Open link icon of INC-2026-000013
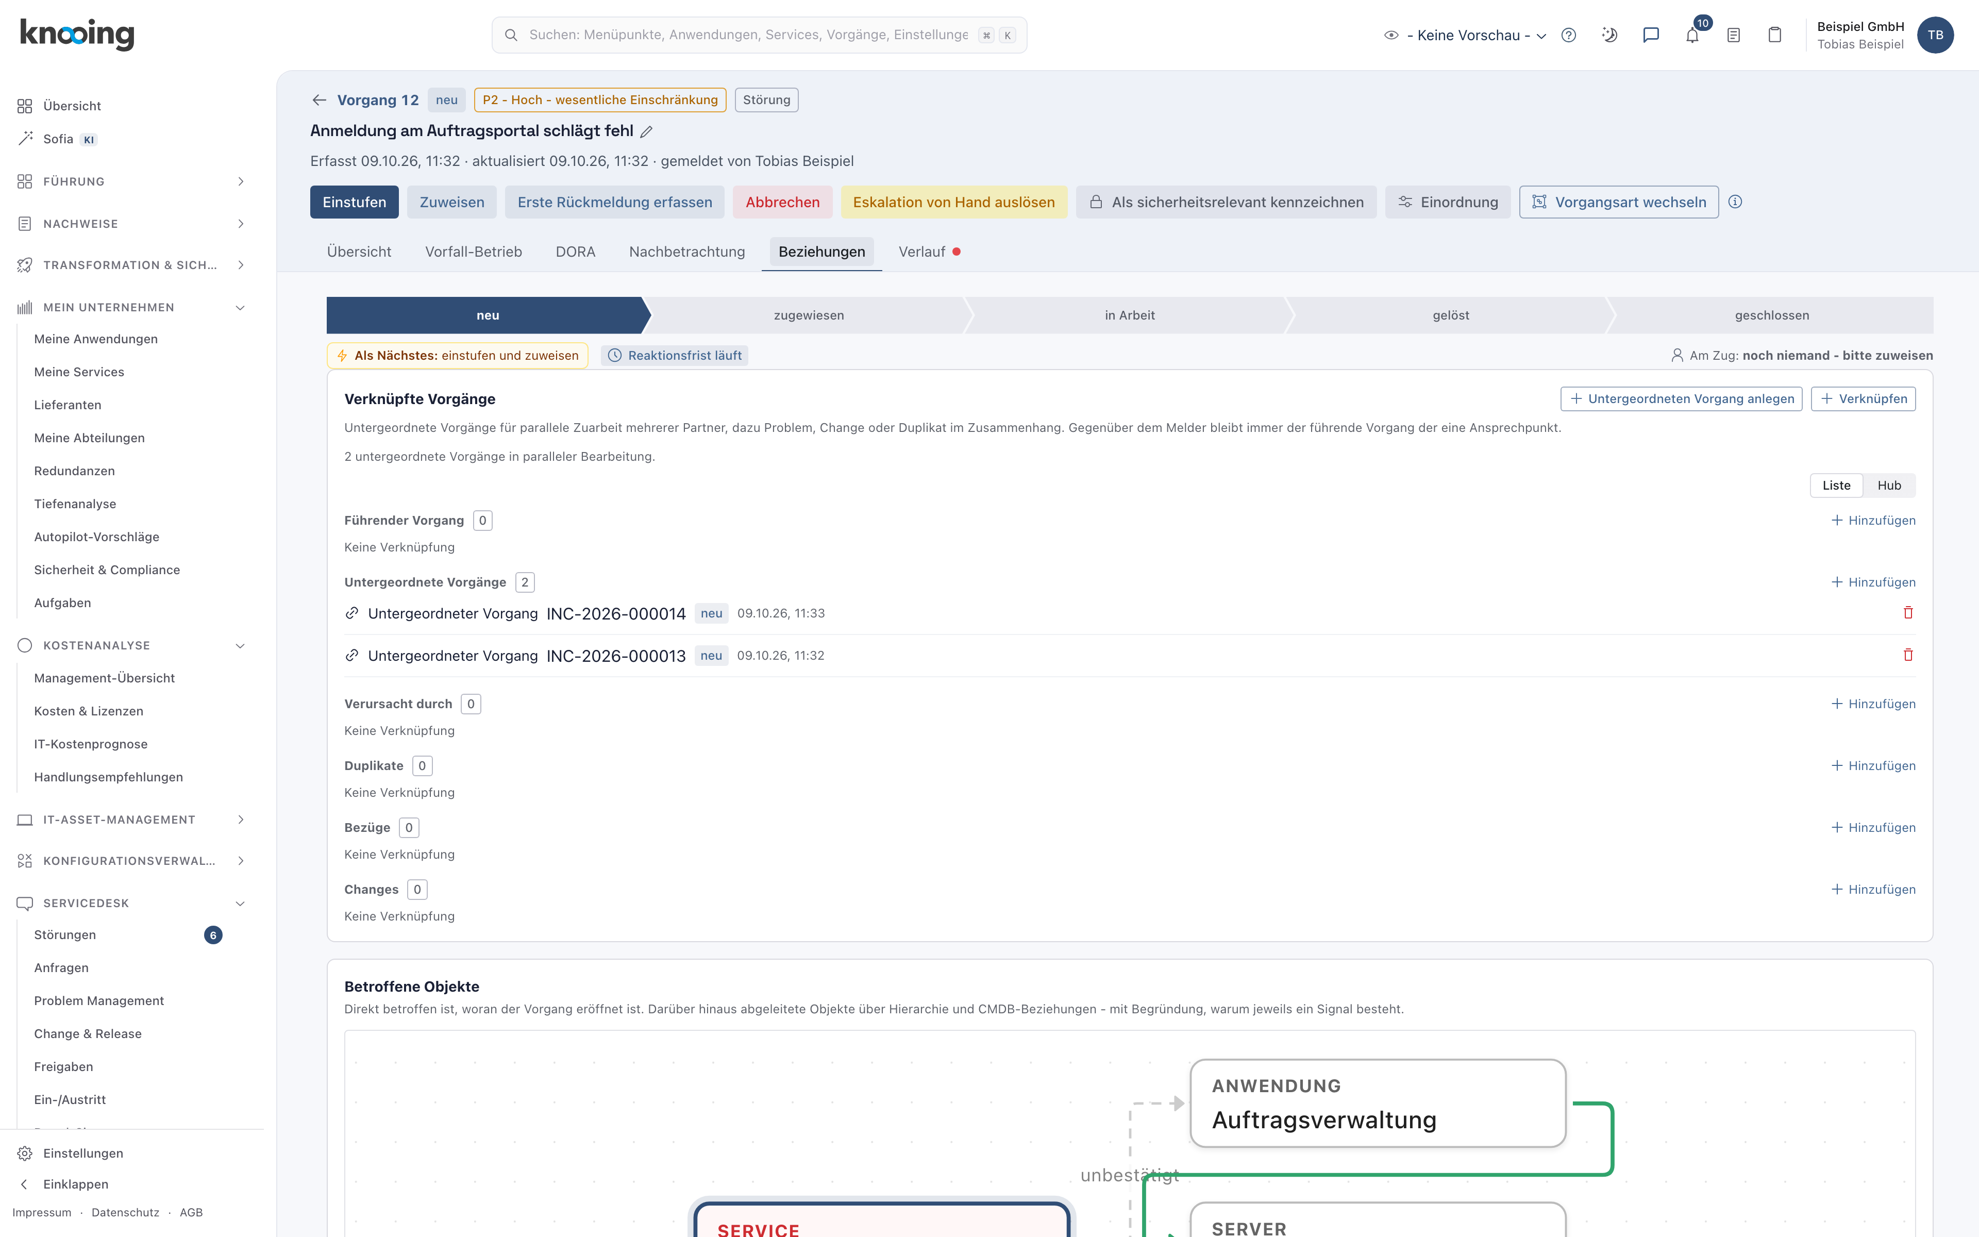The image size is (1979, 1237). [x=351, y=655]
